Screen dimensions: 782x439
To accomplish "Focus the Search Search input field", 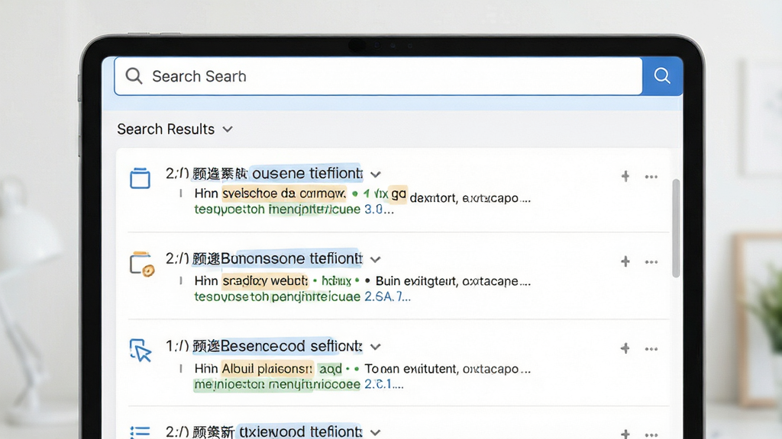I will pos(378,76).
